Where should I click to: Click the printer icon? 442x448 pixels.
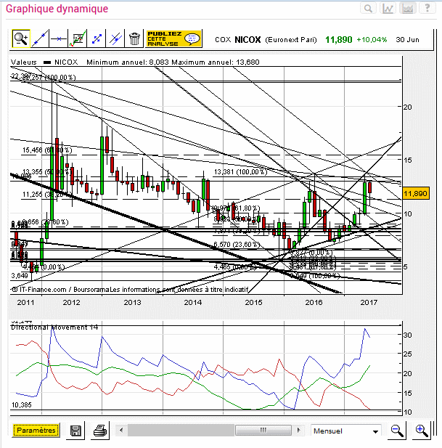tap(100, 431)
